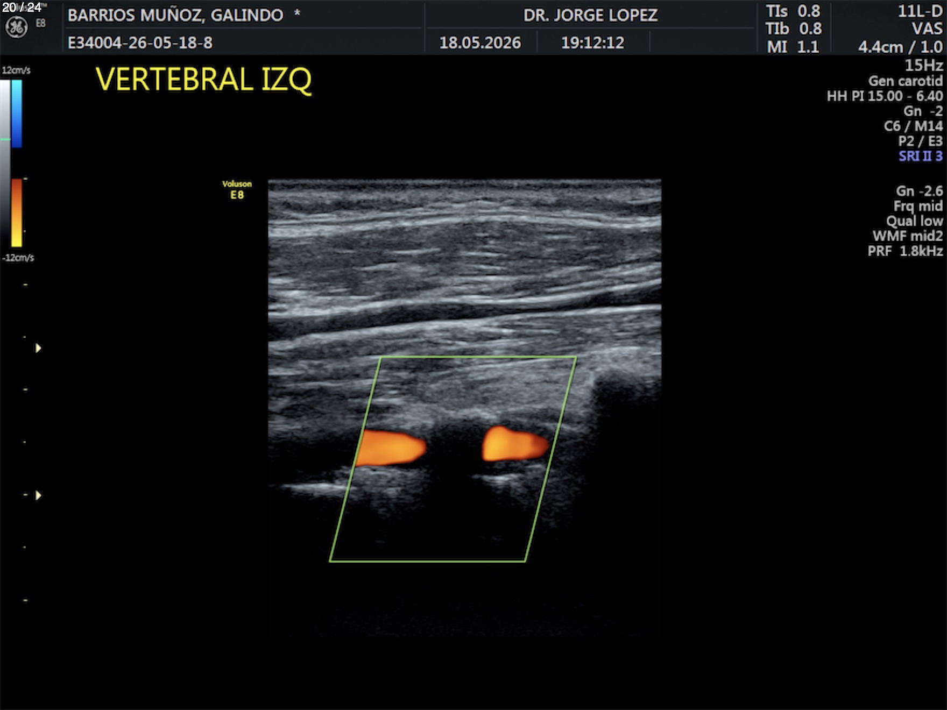Click the asterisk next to patient name
The image size is (947, 710).
point(296,14)
